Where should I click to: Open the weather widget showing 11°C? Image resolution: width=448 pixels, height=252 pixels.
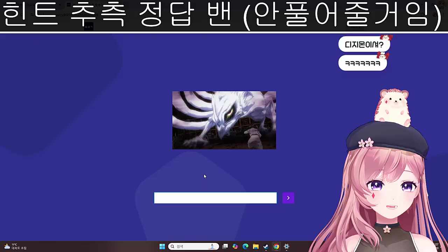(x=15, y=246)
